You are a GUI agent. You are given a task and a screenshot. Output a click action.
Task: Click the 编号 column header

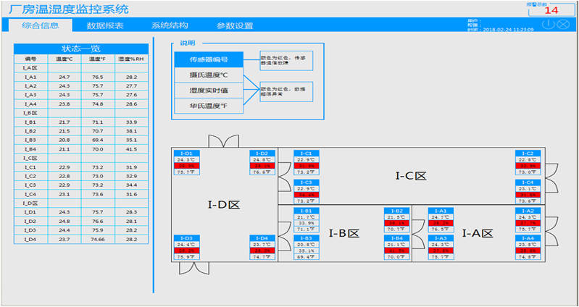[30, 59]
